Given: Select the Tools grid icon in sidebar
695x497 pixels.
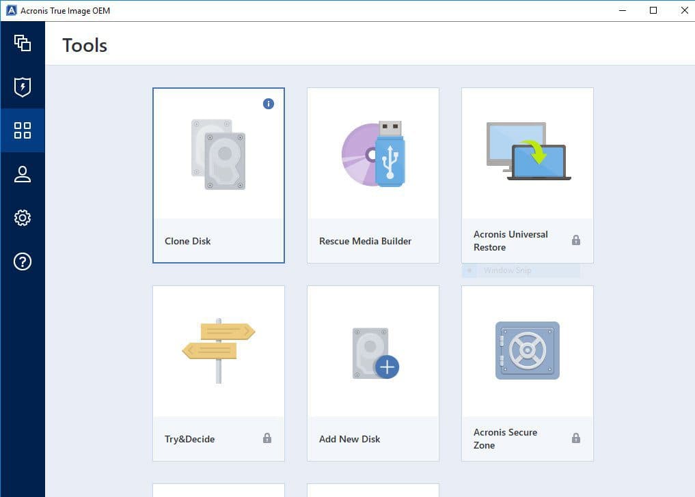Looking at the screenshot, I should click(x=23, y=130).
